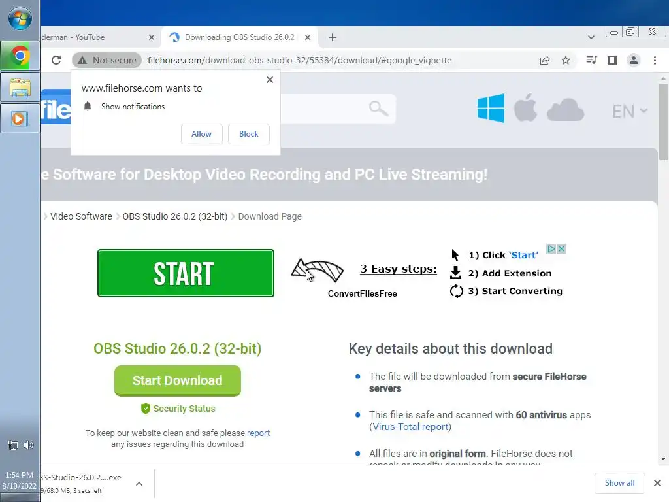Viewport: 669px width, 502px height.
Task: Close the YouTube tab
Action: [x=152, y=37]
